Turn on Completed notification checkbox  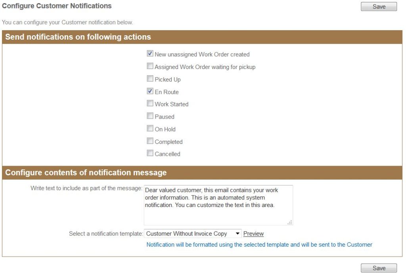(x=150, y=141)
